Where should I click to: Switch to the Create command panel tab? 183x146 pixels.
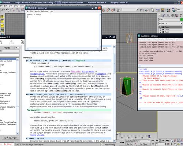coord(160,15)
